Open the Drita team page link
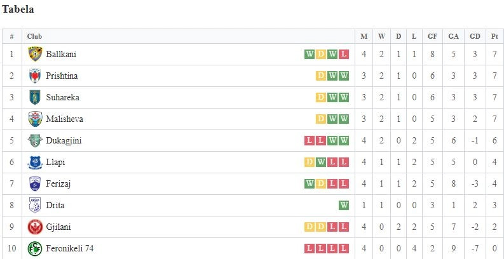This screenshot has height=259, width=504. point(55,205)
